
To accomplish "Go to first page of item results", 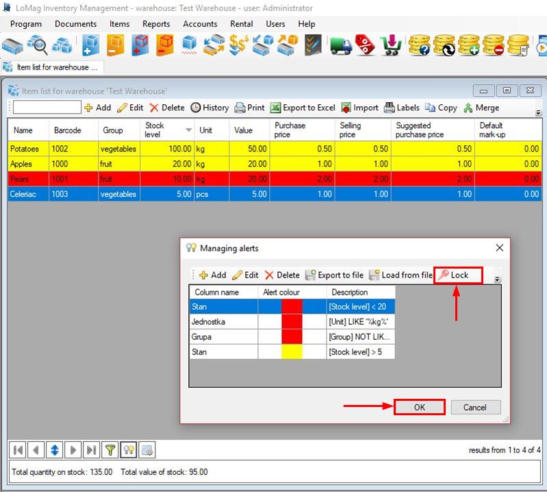I will point(17,450).
